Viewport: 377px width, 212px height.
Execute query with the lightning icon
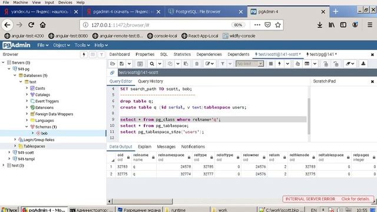coord(279,64)
